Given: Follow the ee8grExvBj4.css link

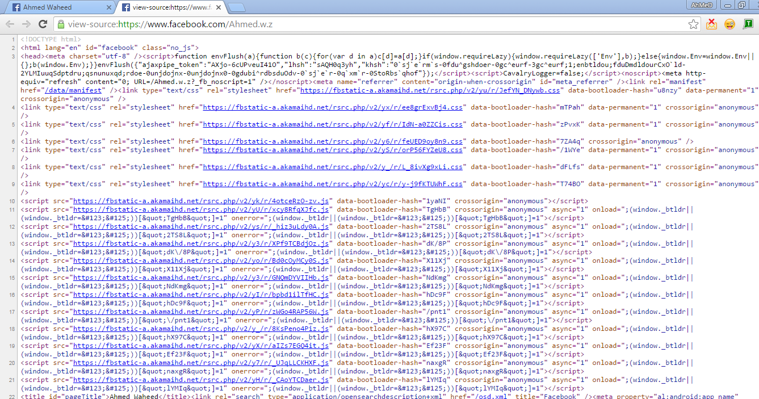Looking at the screenshot, I should (333, 107).
